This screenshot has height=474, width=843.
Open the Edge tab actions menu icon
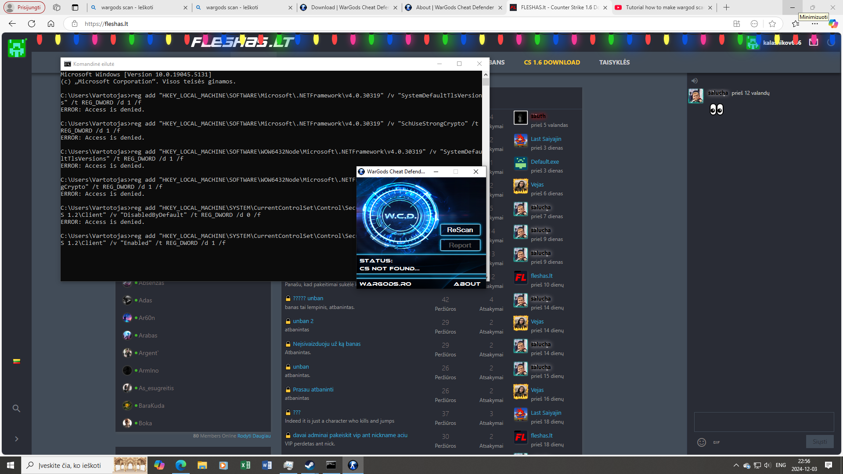click(75, 7)
